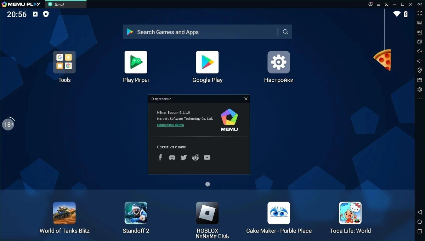Open emulator settings gear in sidebar
The image size is (425, 241).
point(420,89)
